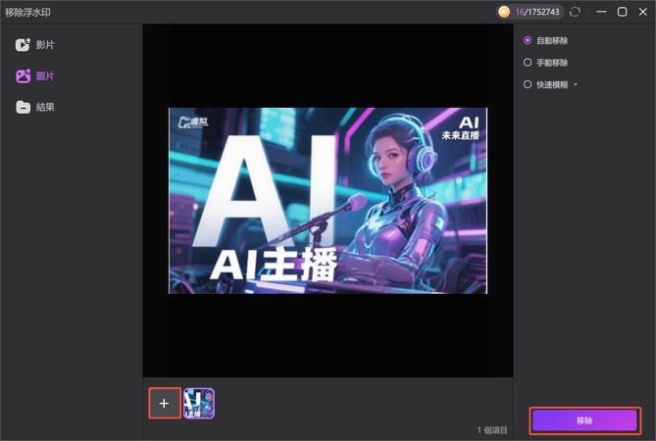Click the refresh credits icon
The width and height of the screenshot is (656, 441).
click(x=575, y=12)
